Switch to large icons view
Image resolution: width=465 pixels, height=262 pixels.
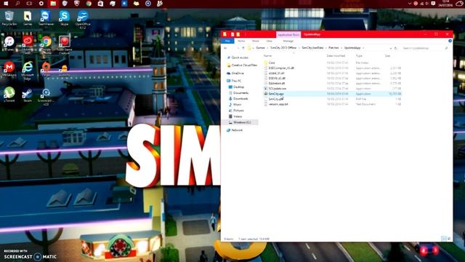(x=449, y=239)
